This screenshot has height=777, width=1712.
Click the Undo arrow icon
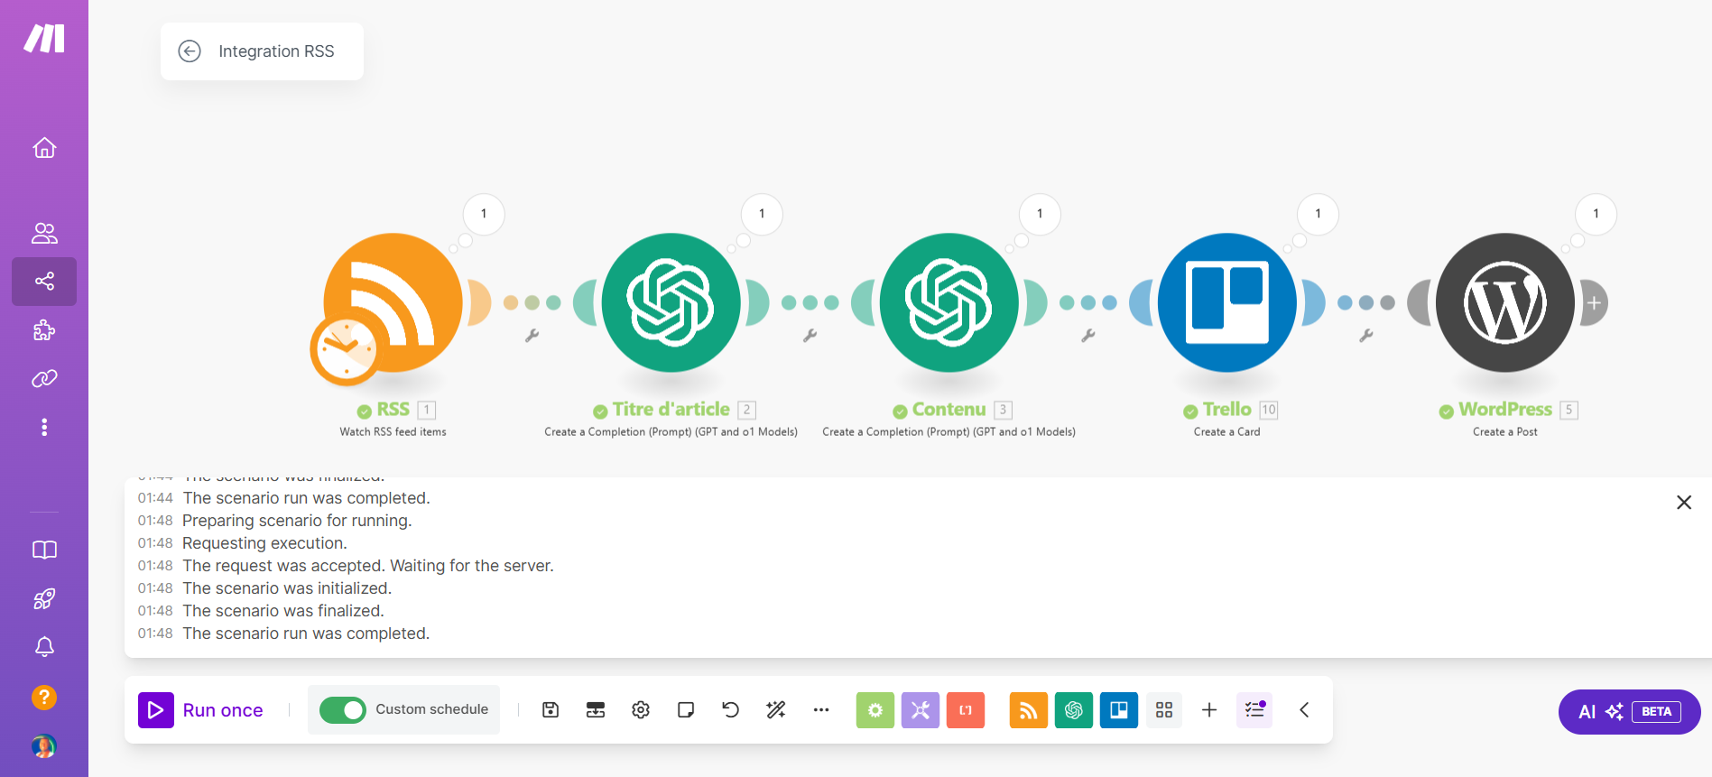click(731, 710)
